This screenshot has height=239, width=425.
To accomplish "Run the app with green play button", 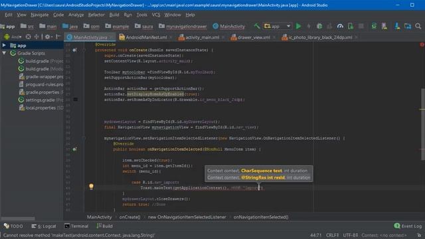I will point(298,26).
